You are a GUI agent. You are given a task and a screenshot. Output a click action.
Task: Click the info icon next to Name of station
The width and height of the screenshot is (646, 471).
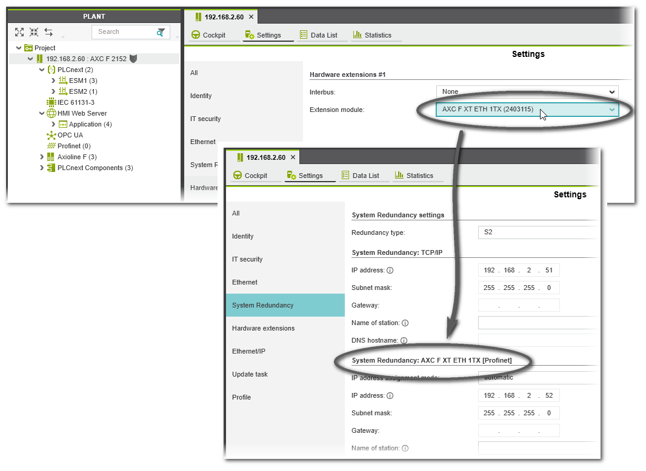405,323
